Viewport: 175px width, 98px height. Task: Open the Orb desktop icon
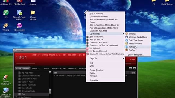tap(6, 13)
